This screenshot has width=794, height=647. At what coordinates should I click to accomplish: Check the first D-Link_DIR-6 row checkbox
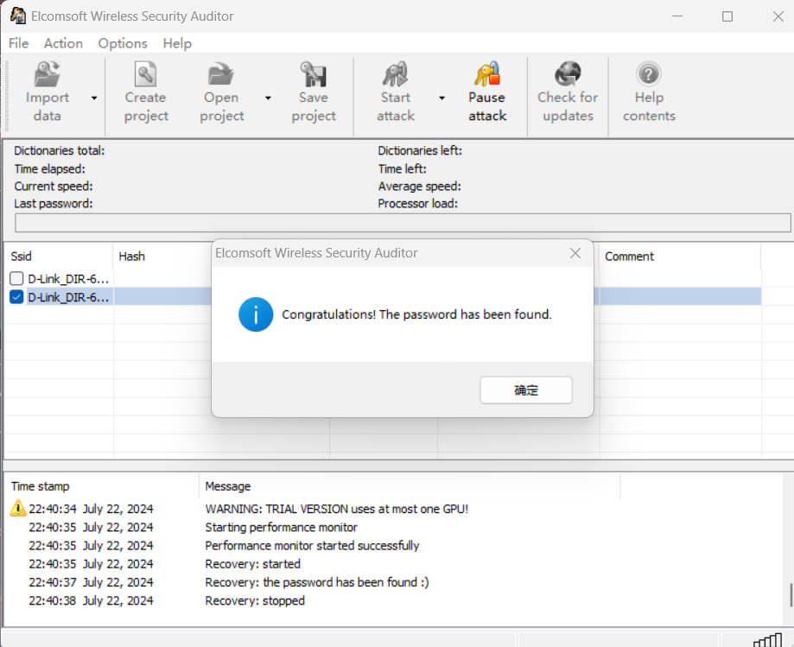tap(16, 278)
